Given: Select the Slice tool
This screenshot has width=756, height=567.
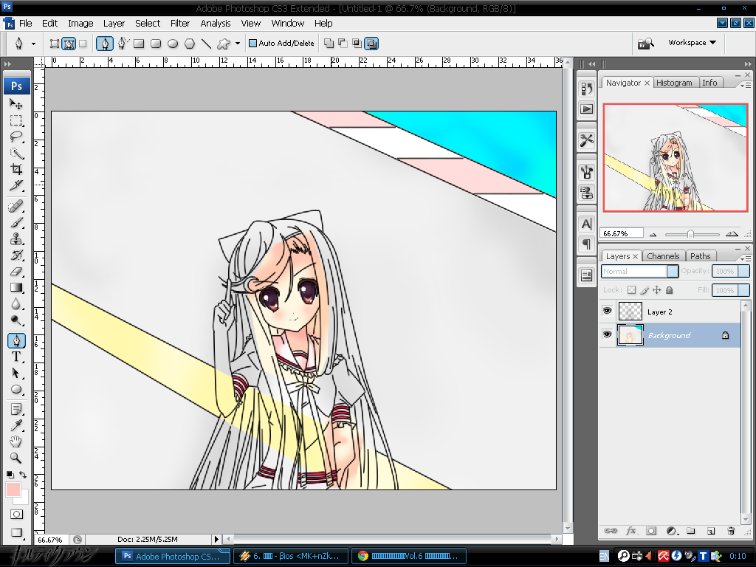Looking at the screenshot, I should (16, 185).
